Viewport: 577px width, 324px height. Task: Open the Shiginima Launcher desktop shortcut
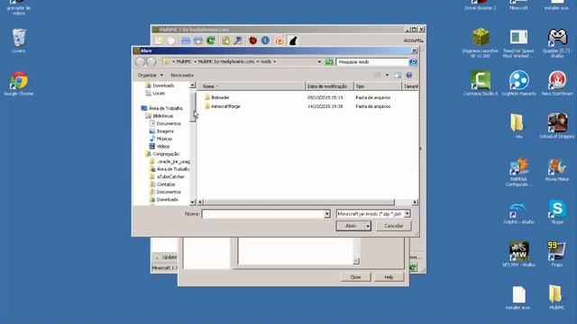pyautogui.click(x=481, y=42)
